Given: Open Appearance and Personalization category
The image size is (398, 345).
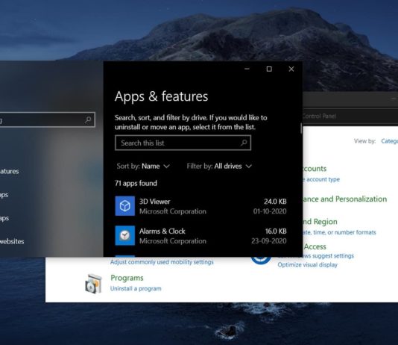Looking at the screenshot, I should [x=344, y=199].
